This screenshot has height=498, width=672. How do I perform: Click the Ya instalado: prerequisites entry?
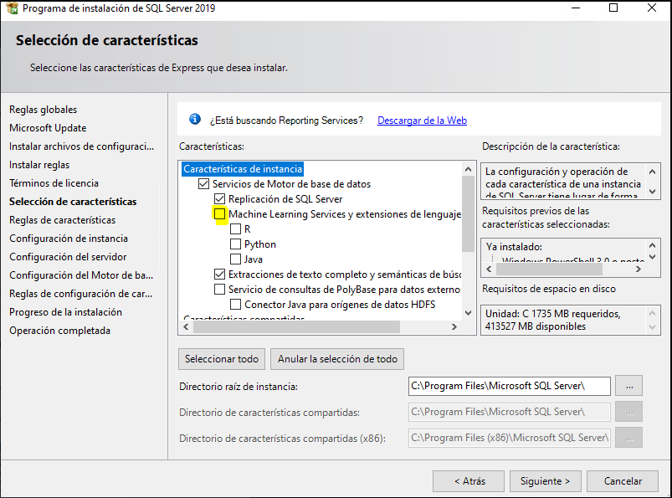[x=515, y=247]
